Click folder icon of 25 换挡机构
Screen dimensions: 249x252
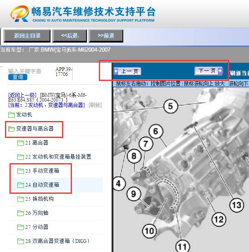coord(21,199)
